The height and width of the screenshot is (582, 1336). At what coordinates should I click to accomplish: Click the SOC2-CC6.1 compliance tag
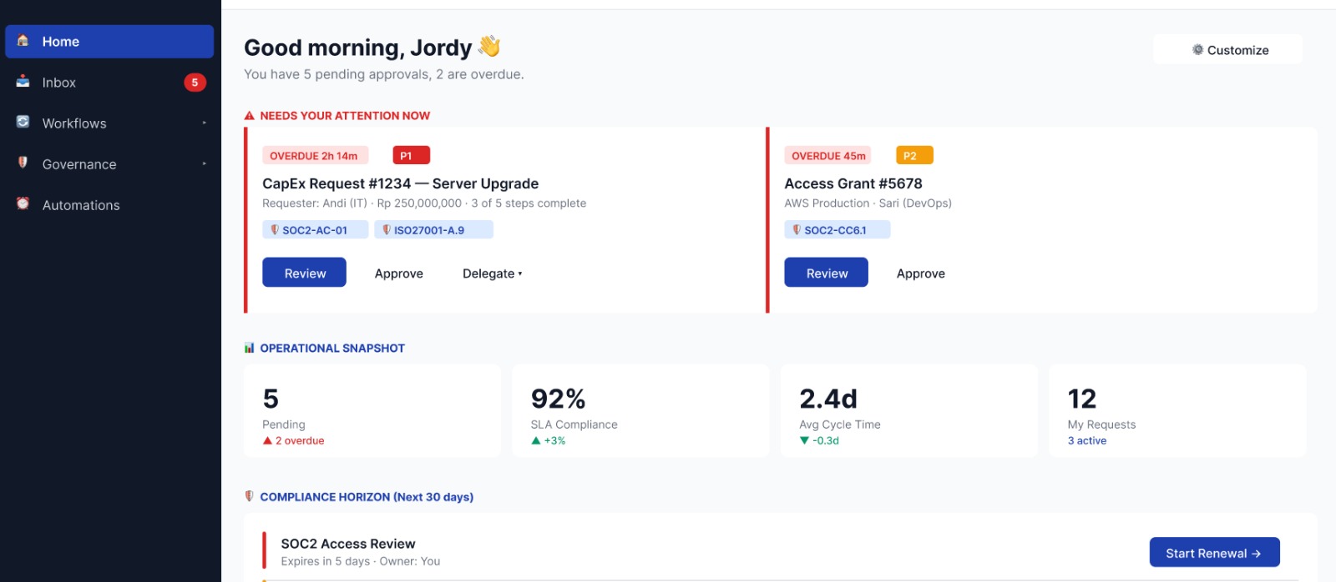(837, 230)
